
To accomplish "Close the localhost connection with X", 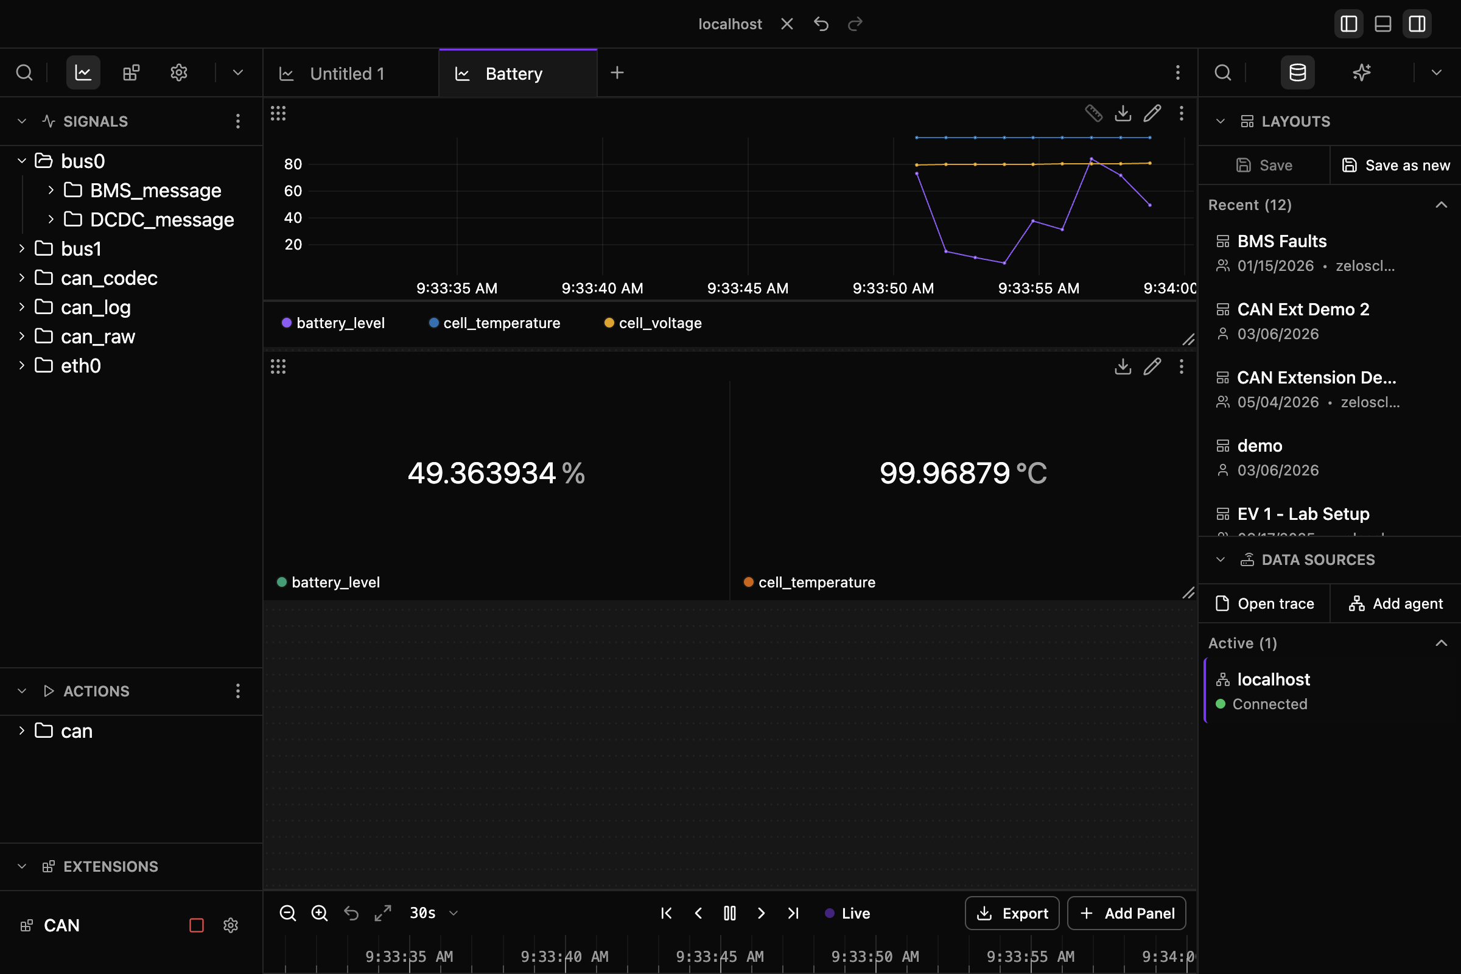I will 787,24.
